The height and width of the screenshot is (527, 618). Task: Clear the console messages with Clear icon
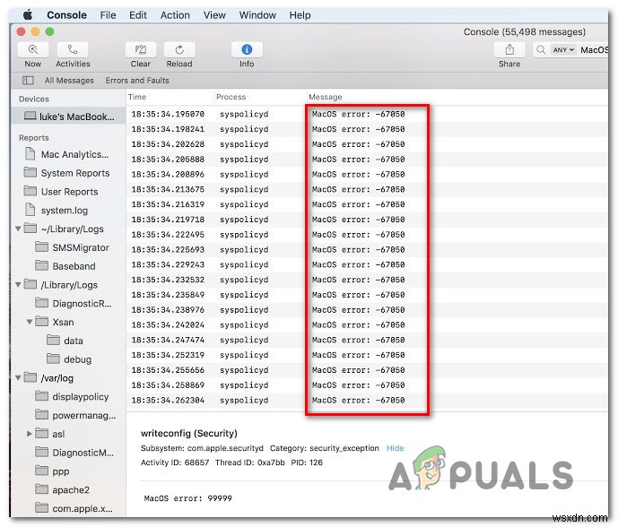coord(141,50)
